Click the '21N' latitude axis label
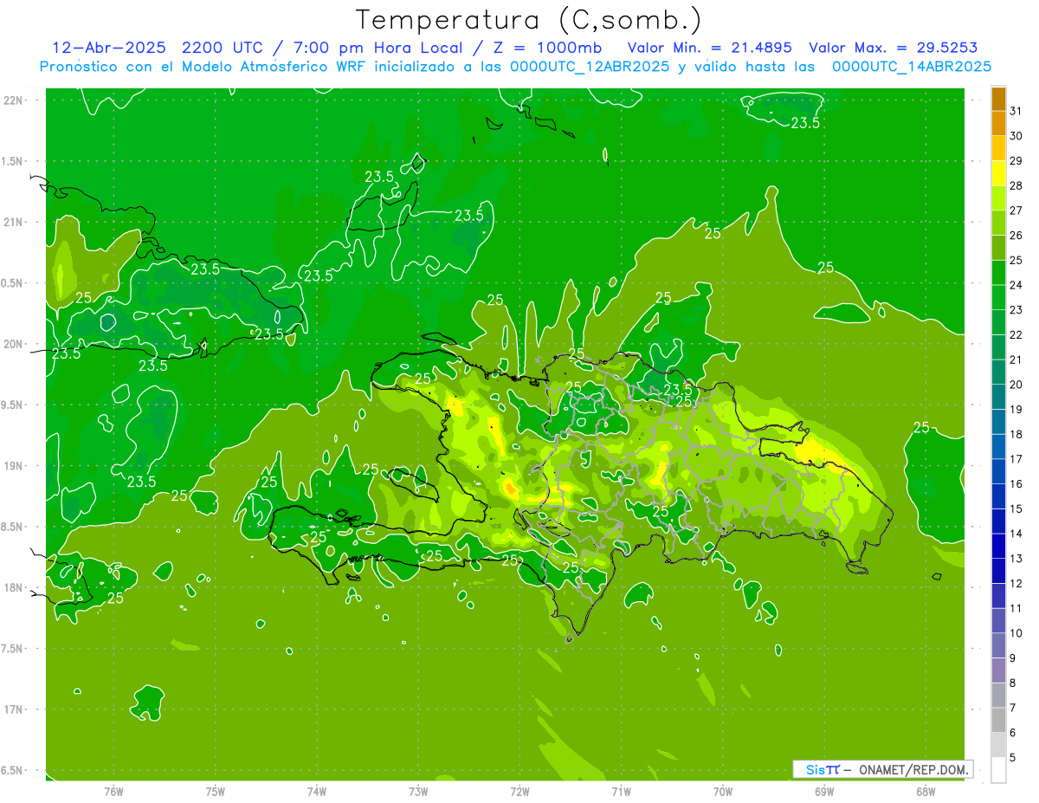Viewport: 1039px width, 803px height. click(x=15, y=223)
